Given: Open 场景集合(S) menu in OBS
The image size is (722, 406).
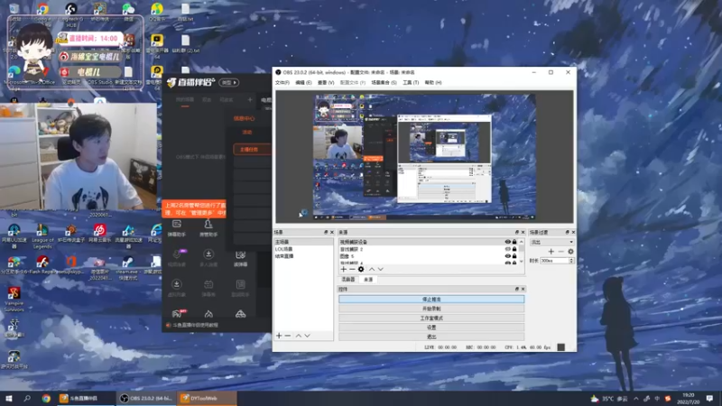Looking at the screenshot, I should [x=384, y=82].
